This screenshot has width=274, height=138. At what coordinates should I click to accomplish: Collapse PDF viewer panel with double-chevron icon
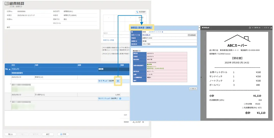(x=199, y=27)
